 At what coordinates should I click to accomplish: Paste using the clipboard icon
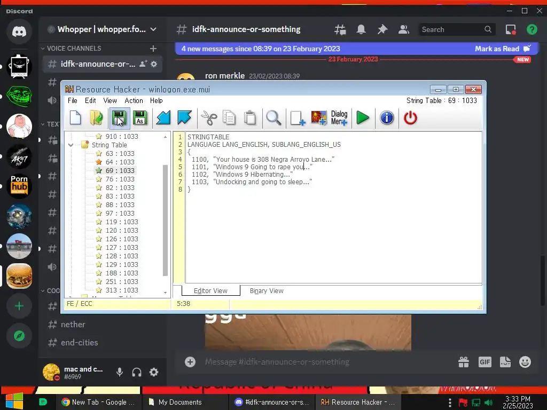click(x=250, y=118)
